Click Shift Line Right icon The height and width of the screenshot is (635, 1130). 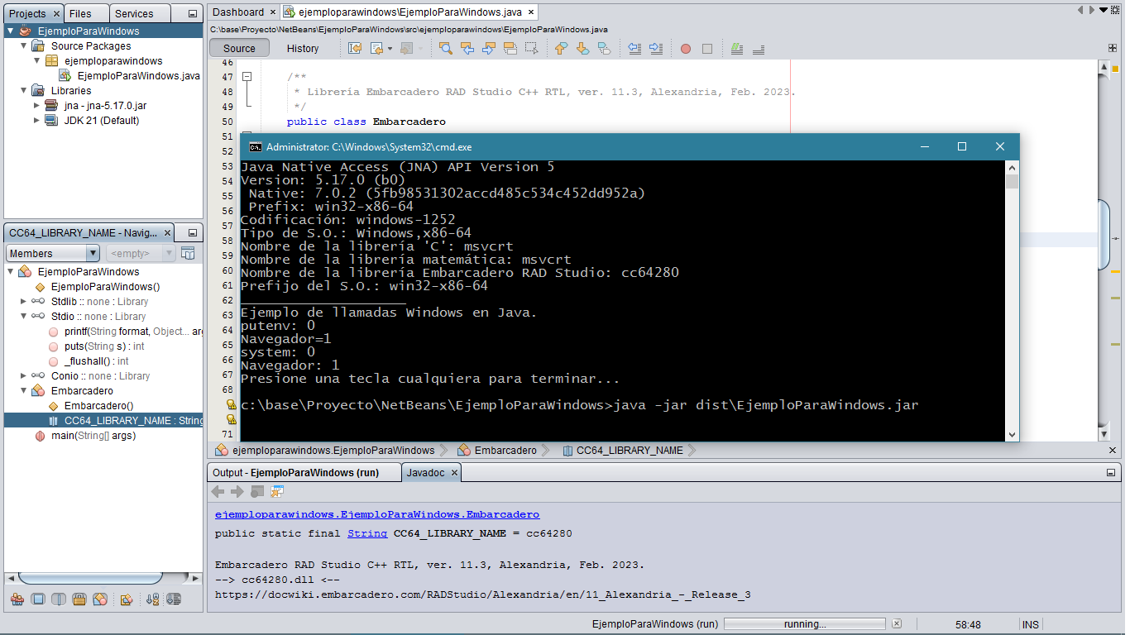tap(656, 49)
